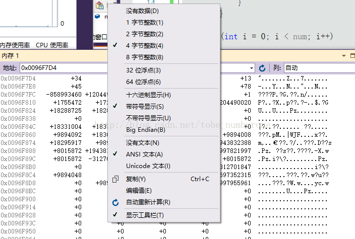Click memory address row 0x0096F950
The width and height of the screenshot is (355, 239).
coord(18,231)
